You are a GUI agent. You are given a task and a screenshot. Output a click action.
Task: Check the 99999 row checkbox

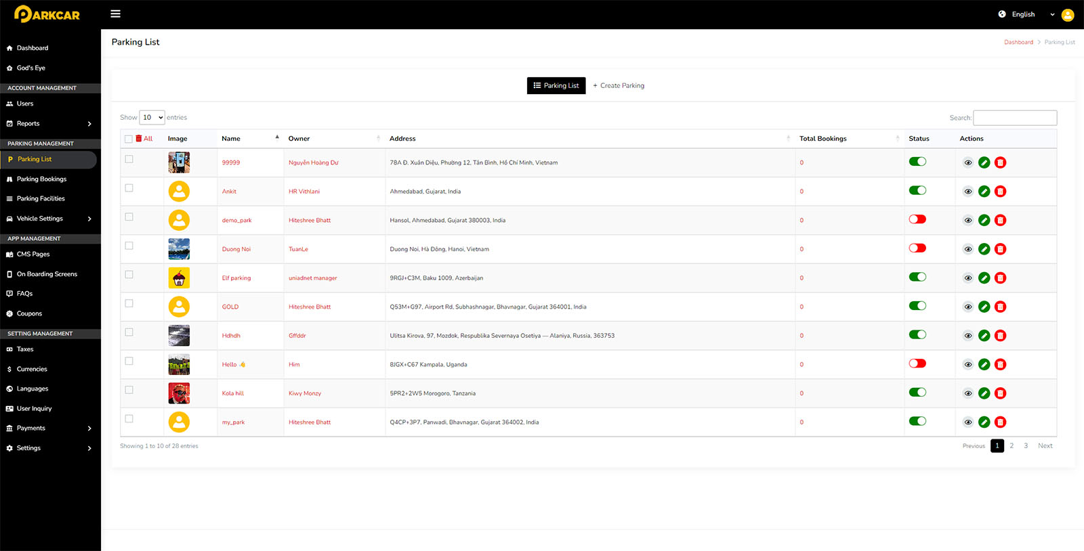pos(129,159)
